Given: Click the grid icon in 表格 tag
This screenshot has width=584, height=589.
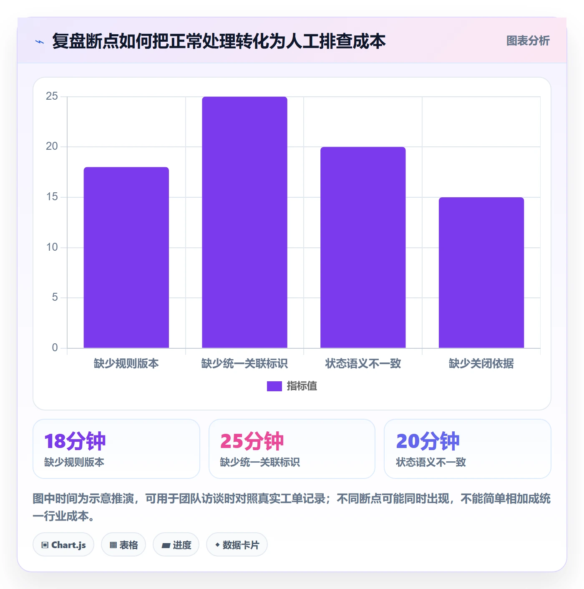Looking at the screenshot, I should [113, 545].
